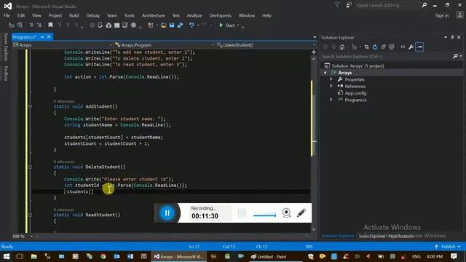Click Sync with Active Document icon
The width and height of the screenshot is (466, 262).
366,47
